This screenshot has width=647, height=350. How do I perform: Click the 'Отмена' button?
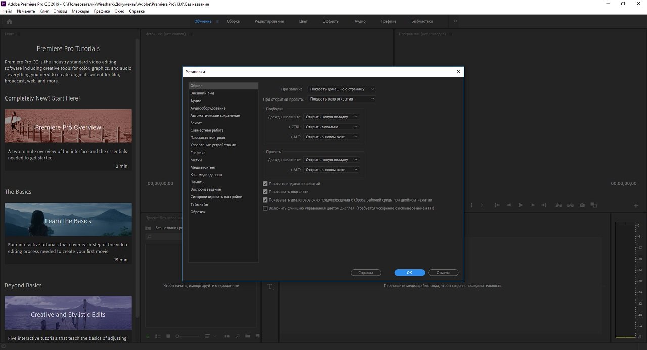(443, 273)
